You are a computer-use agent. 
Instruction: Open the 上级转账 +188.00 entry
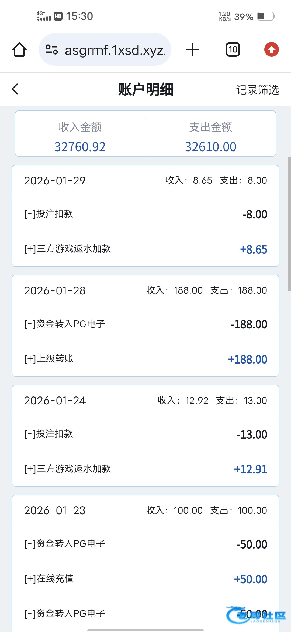(x=145, y=359)
